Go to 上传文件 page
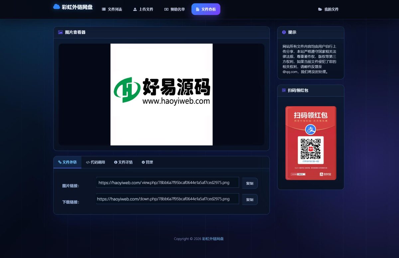The width and height of the screenshot is (399, 258). [x=143, y=9]
